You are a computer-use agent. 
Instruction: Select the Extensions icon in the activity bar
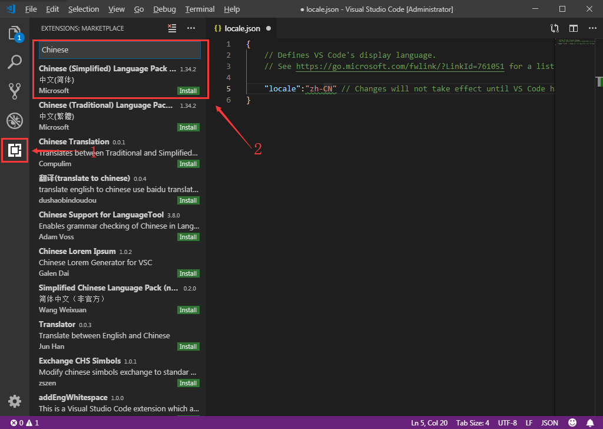(x=14, y=150)
